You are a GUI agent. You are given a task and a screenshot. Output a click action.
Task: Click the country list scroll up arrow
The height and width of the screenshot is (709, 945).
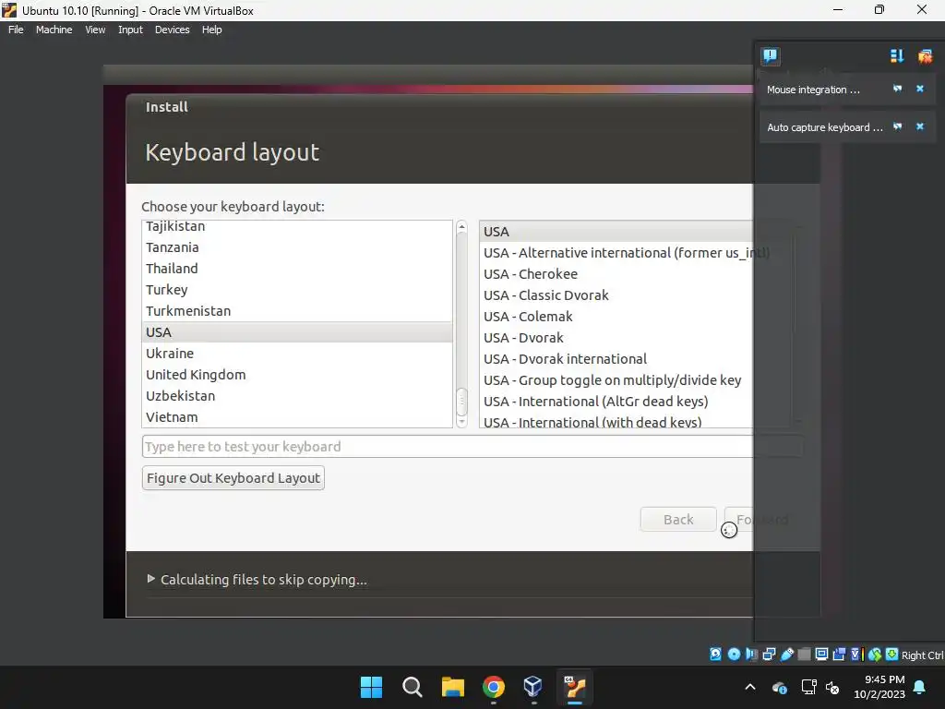(x=461, y=227)
